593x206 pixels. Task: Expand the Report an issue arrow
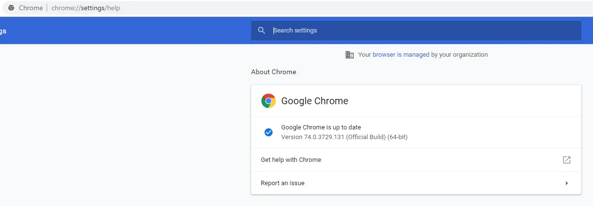point(566,183)
